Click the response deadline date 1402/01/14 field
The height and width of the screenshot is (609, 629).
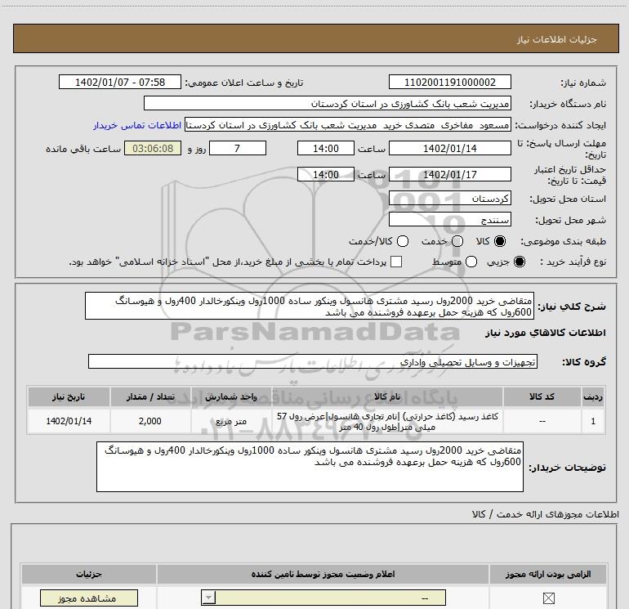tap(449, 149)
